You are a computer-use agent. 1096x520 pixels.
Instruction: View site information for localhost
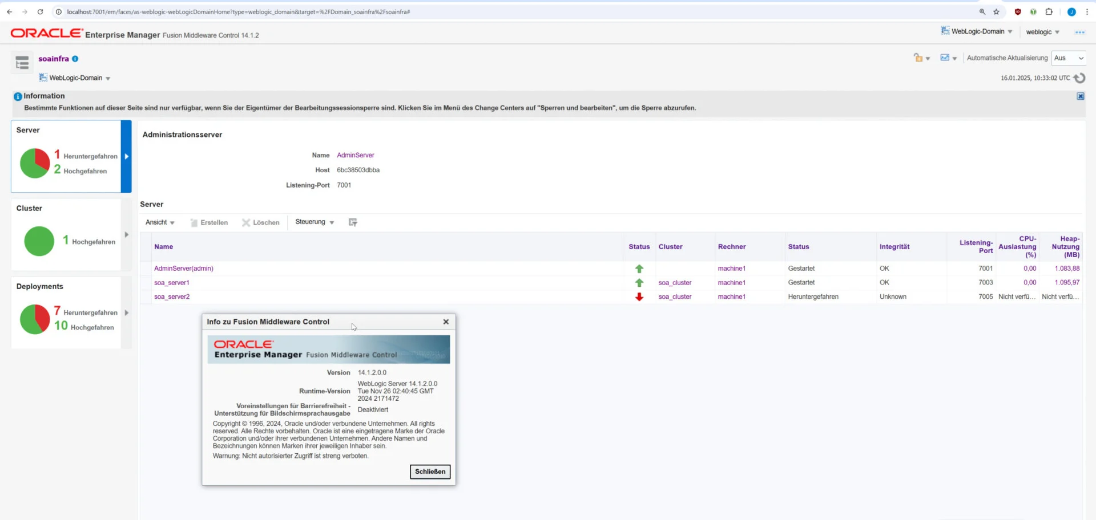pos(58,11)
